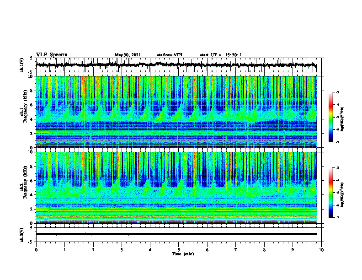
Task: Click the 8 kHz tick on ch.1 frequency axis
Action: pyautogui.click(x=32, y=91)
